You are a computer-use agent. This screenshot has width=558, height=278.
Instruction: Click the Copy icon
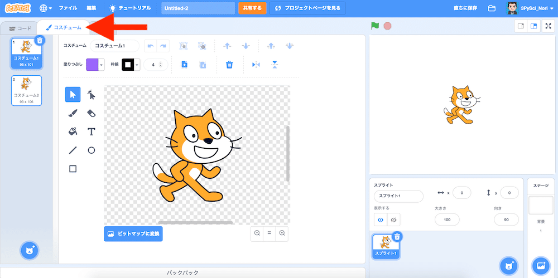click(184, 65)
